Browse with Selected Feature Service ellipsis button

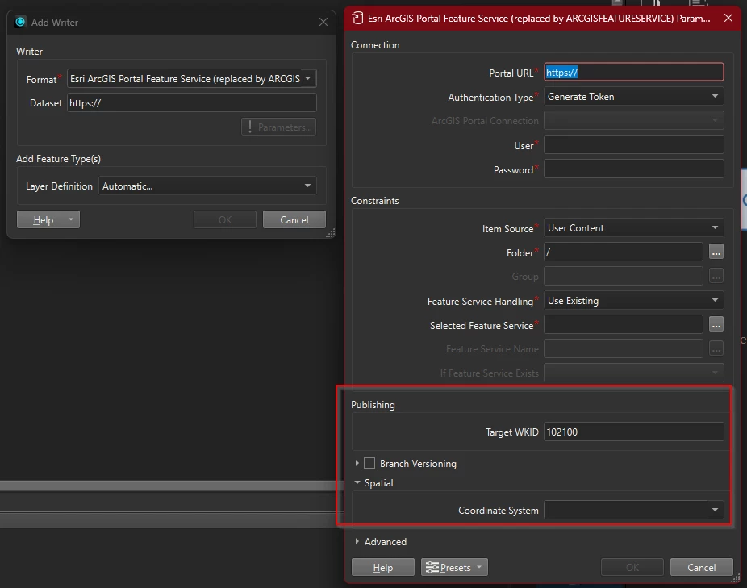pyautogui.click(x=716, y=325)
